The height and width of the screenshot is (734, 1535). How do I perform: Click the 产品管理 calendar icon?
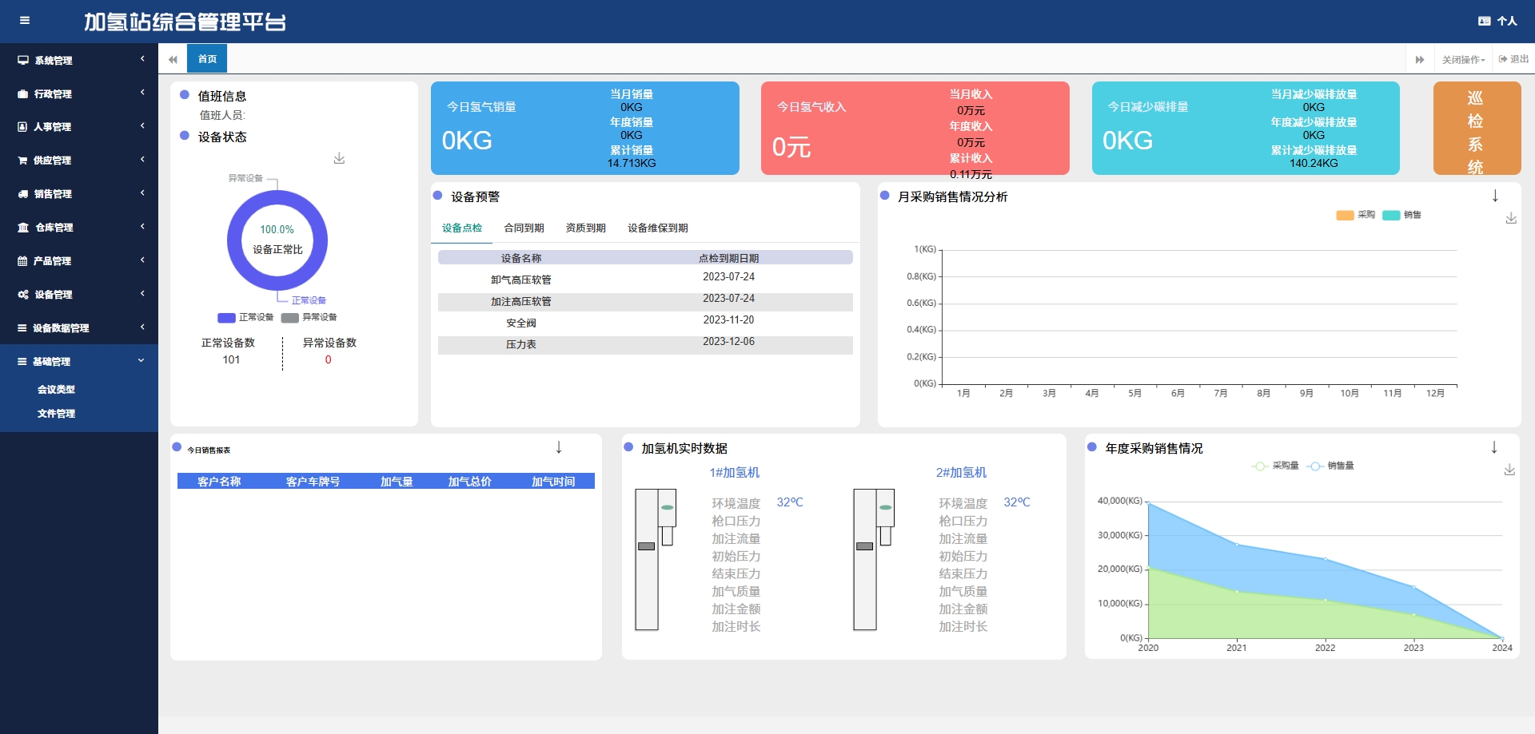click(x=22, y=261)
